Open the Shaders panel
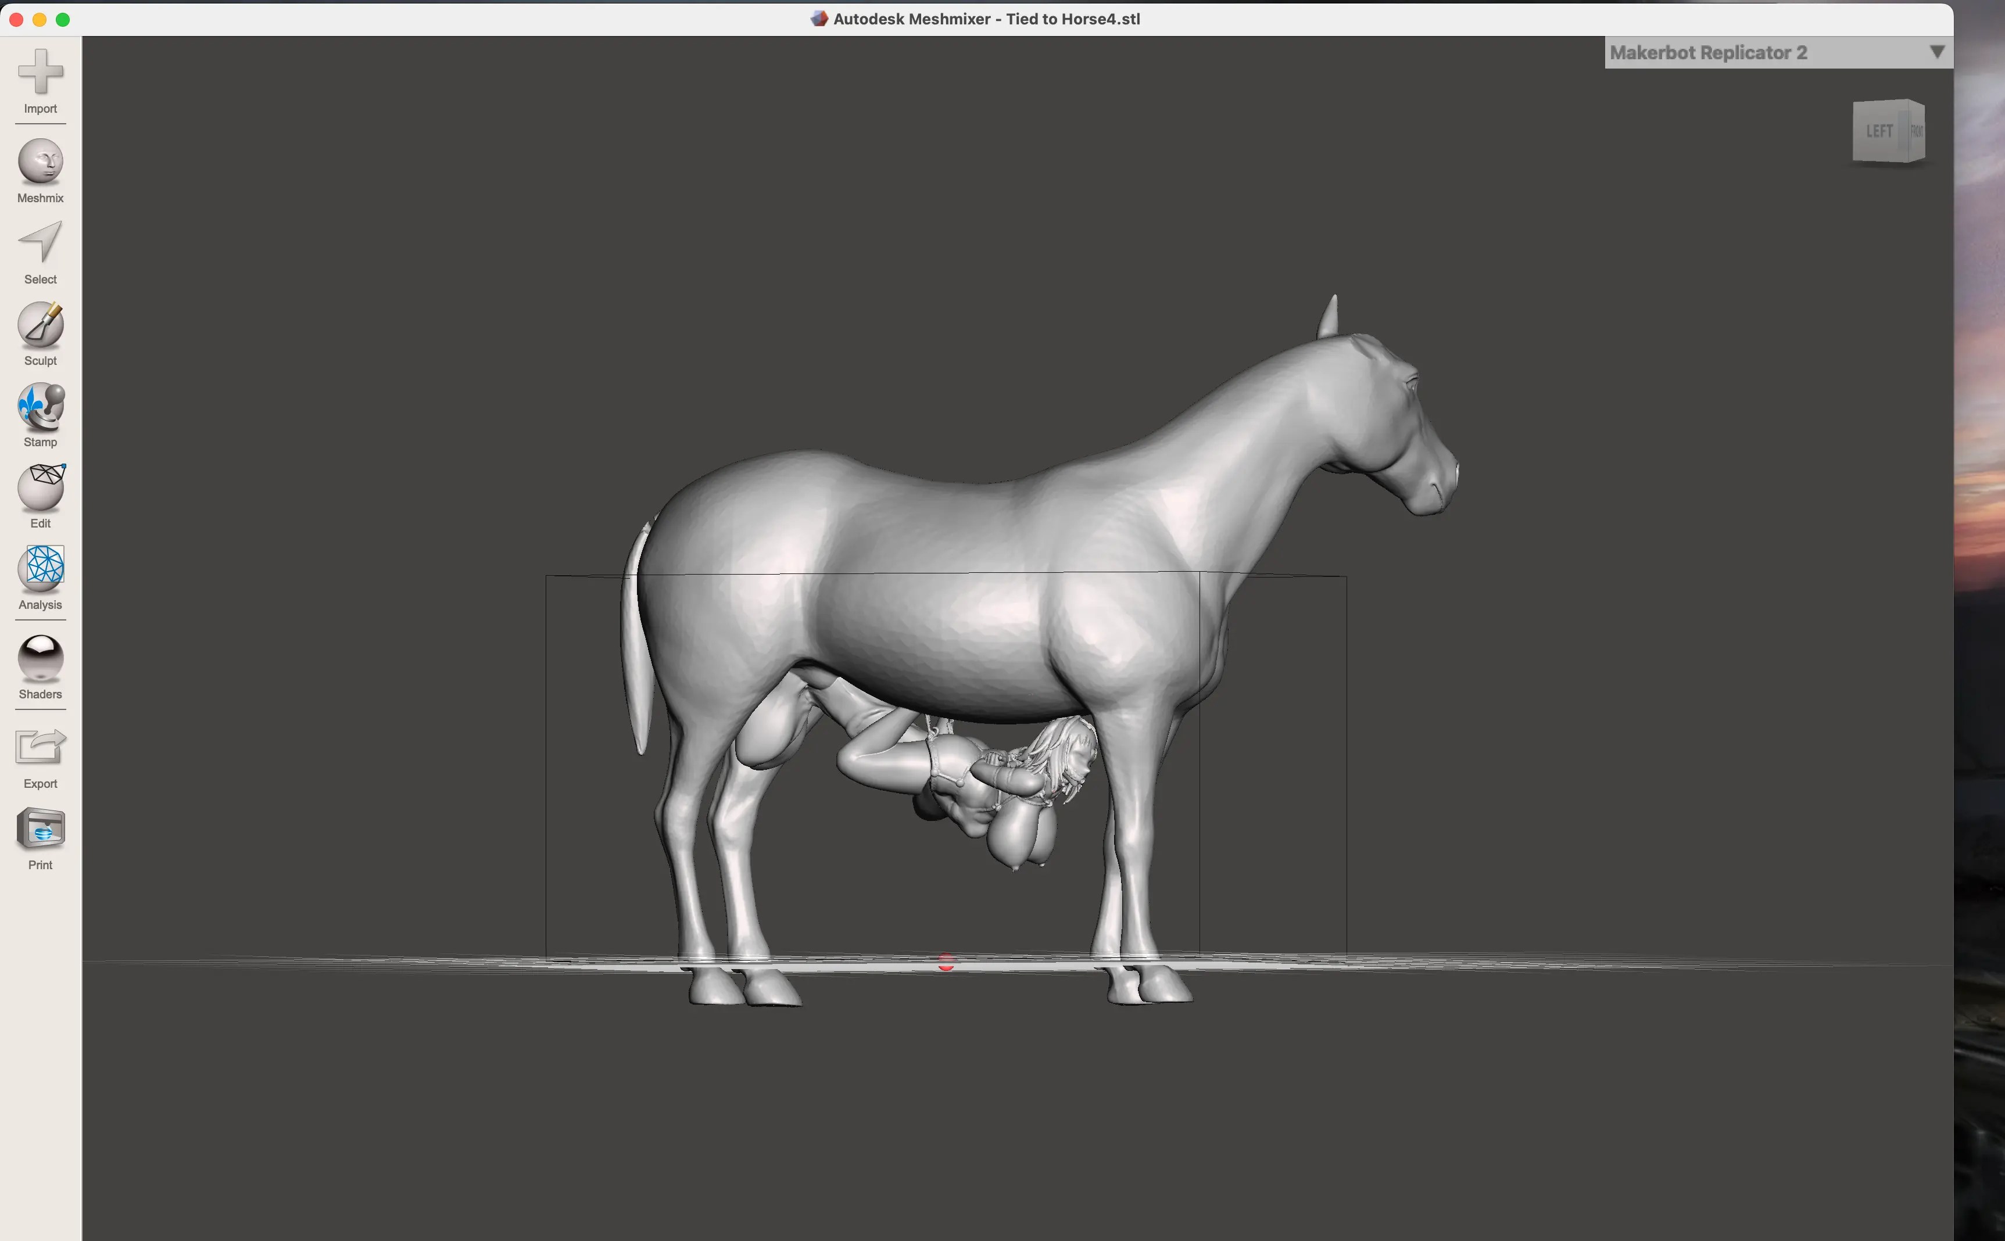This screenshot has width=2005, height=1241. pos(40,666)
